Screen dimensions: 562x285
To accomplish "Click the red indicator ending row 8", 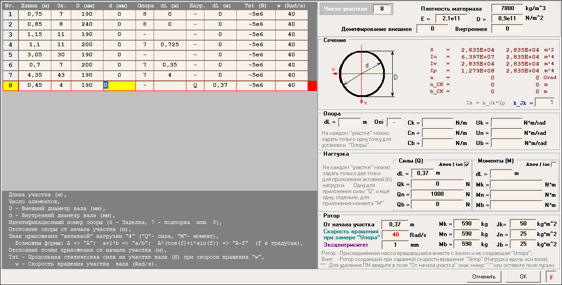I will point(312,85).
